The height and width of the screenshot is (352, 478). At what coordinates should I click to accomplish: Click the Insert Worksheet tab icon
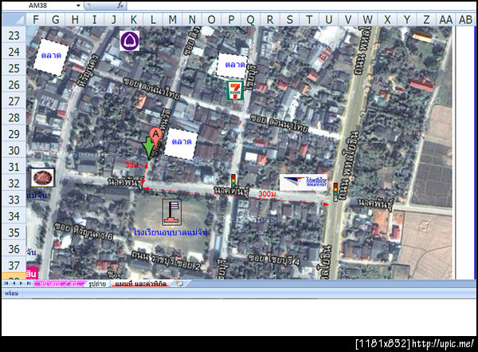[x=180, y=284]
